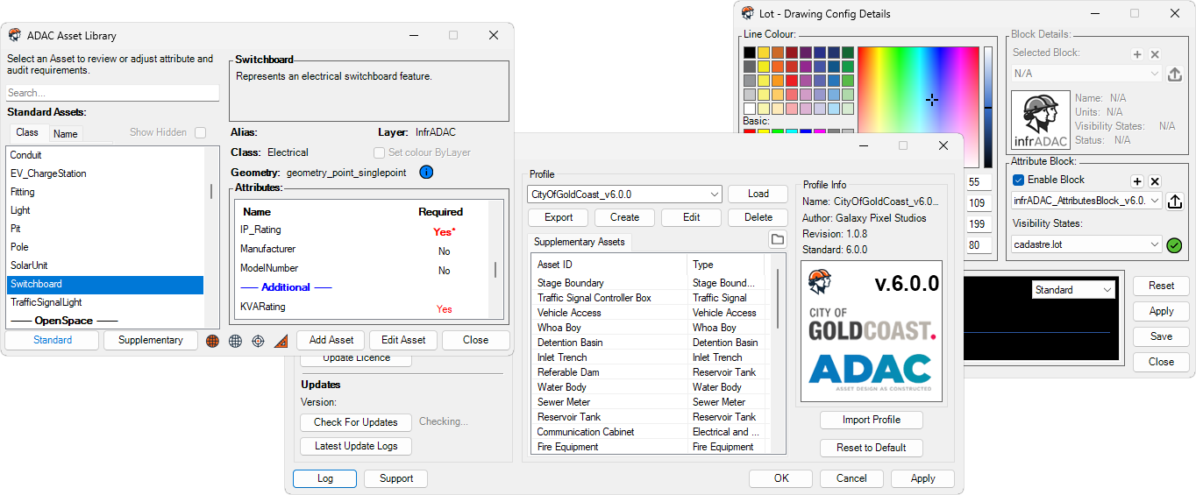Click the Export profile button
The image size is (1196, 495).
point(559,217)
